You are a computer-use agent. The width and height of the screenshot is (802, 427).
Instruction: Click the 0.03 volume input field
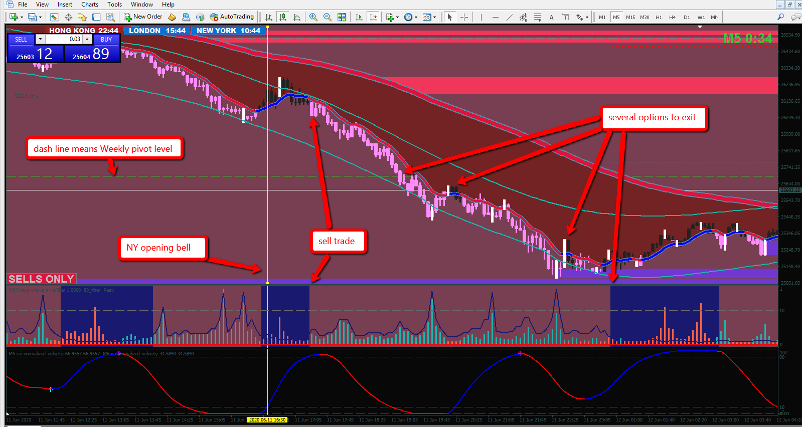64,39
